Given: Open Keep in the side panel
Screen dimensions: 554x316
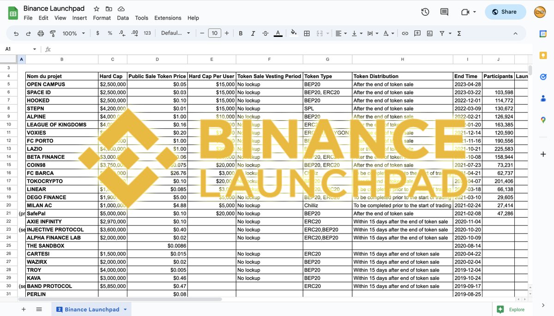Looking at the screenshot, I should [x=543, y=55].
